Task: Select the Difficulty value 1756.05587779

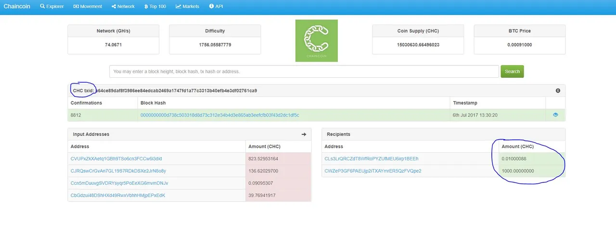Action: click(x=215, y=45)
